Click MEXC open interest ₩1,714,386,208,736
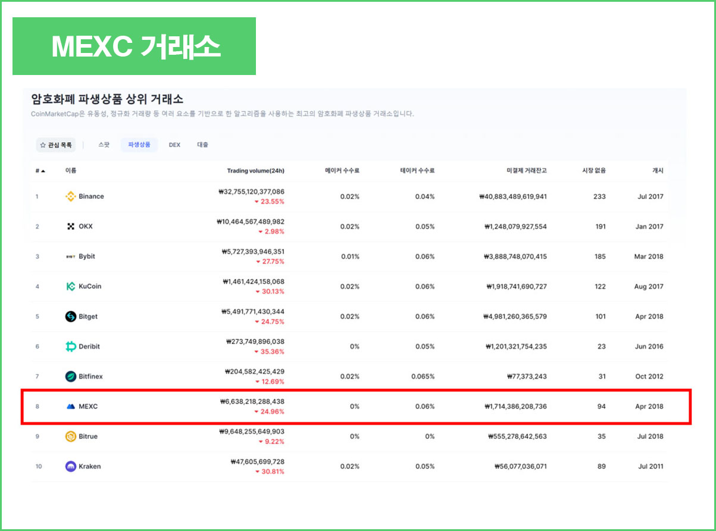 click(516, 407)
